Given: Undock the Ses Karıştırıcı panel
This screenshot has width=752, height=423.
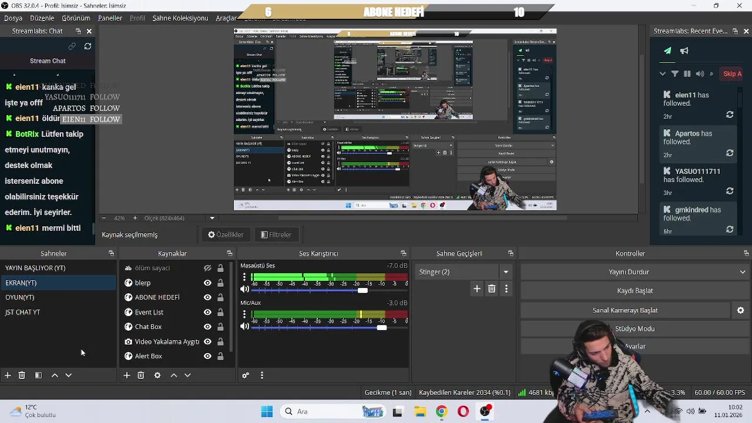Looking at the screenshot, I should pos(404,253).
